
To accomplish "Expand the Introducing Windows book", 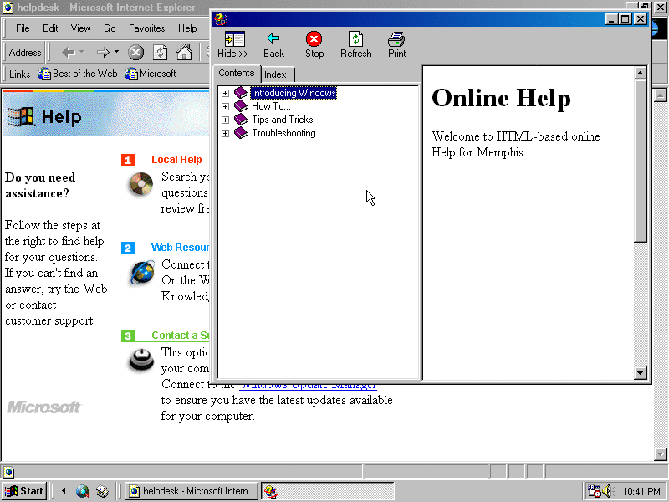I will pyautogui.click(x=225, y=93).
